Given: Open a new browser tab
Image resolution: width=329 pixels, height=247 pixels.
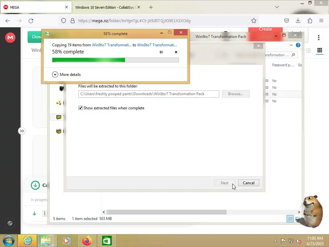Looking at the screenshot, I should (151, 7).
